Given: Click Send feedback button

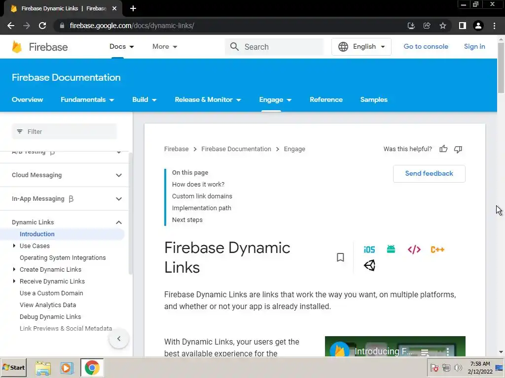Looking at the screenshot, I should tap(429, 174).
